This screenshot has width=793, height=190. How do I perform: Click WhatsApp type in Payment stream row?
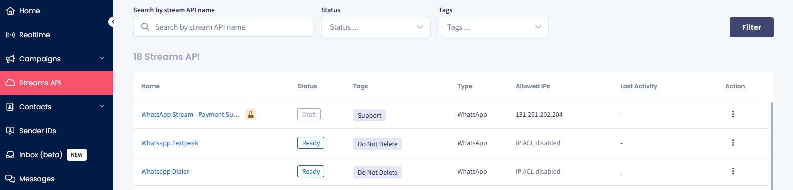(472, 114)
